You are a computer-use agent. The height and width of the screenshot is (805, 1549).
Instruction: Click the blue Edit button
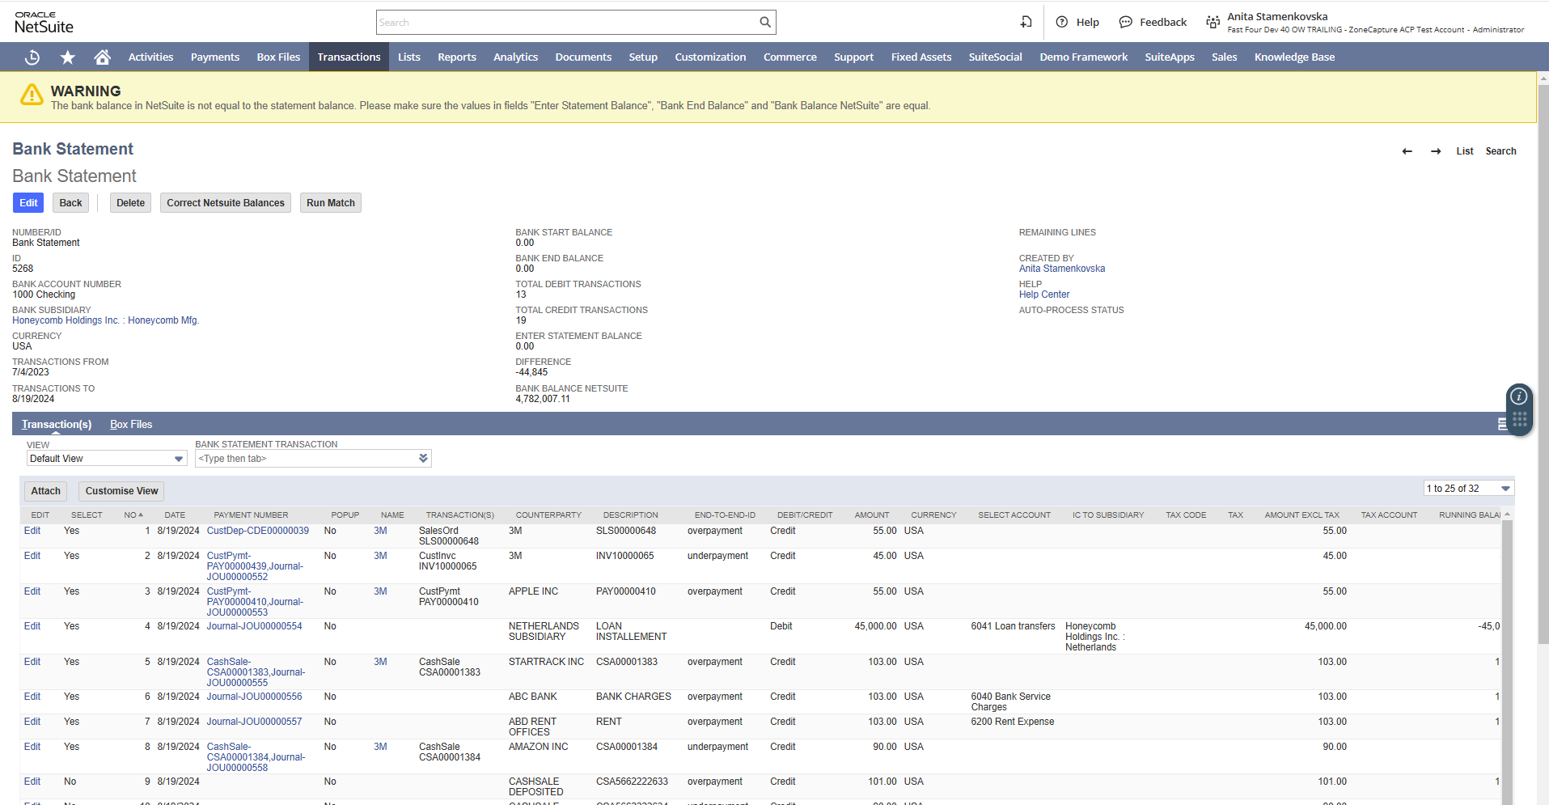click(x=28, y=203)
